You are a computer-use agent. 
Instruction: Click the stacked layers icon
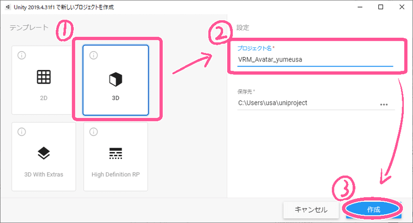[44, 153]
